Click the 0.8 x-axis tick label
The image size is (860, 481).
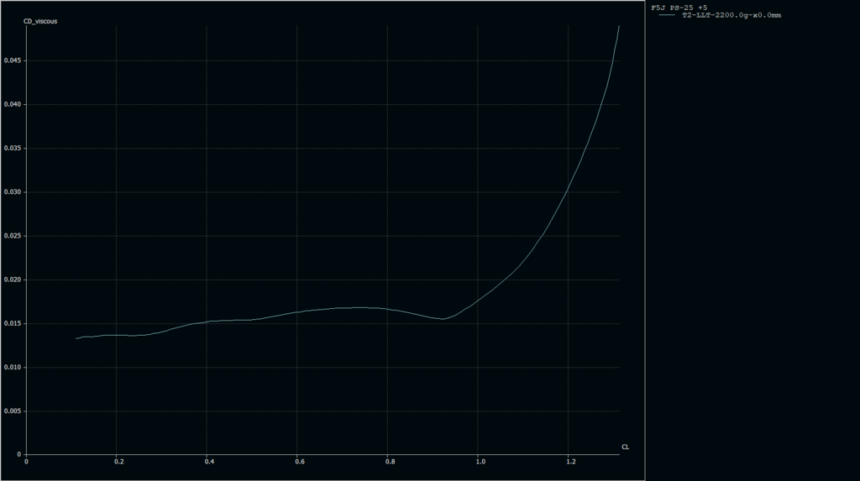390,462
